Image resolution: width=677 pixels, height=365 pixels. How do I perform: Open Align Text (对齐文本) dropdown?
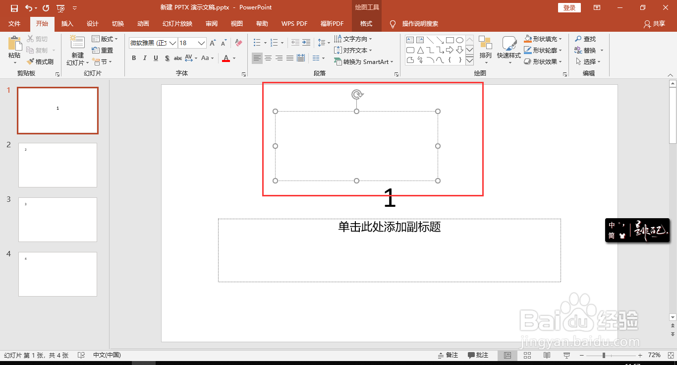click(353, 51)
